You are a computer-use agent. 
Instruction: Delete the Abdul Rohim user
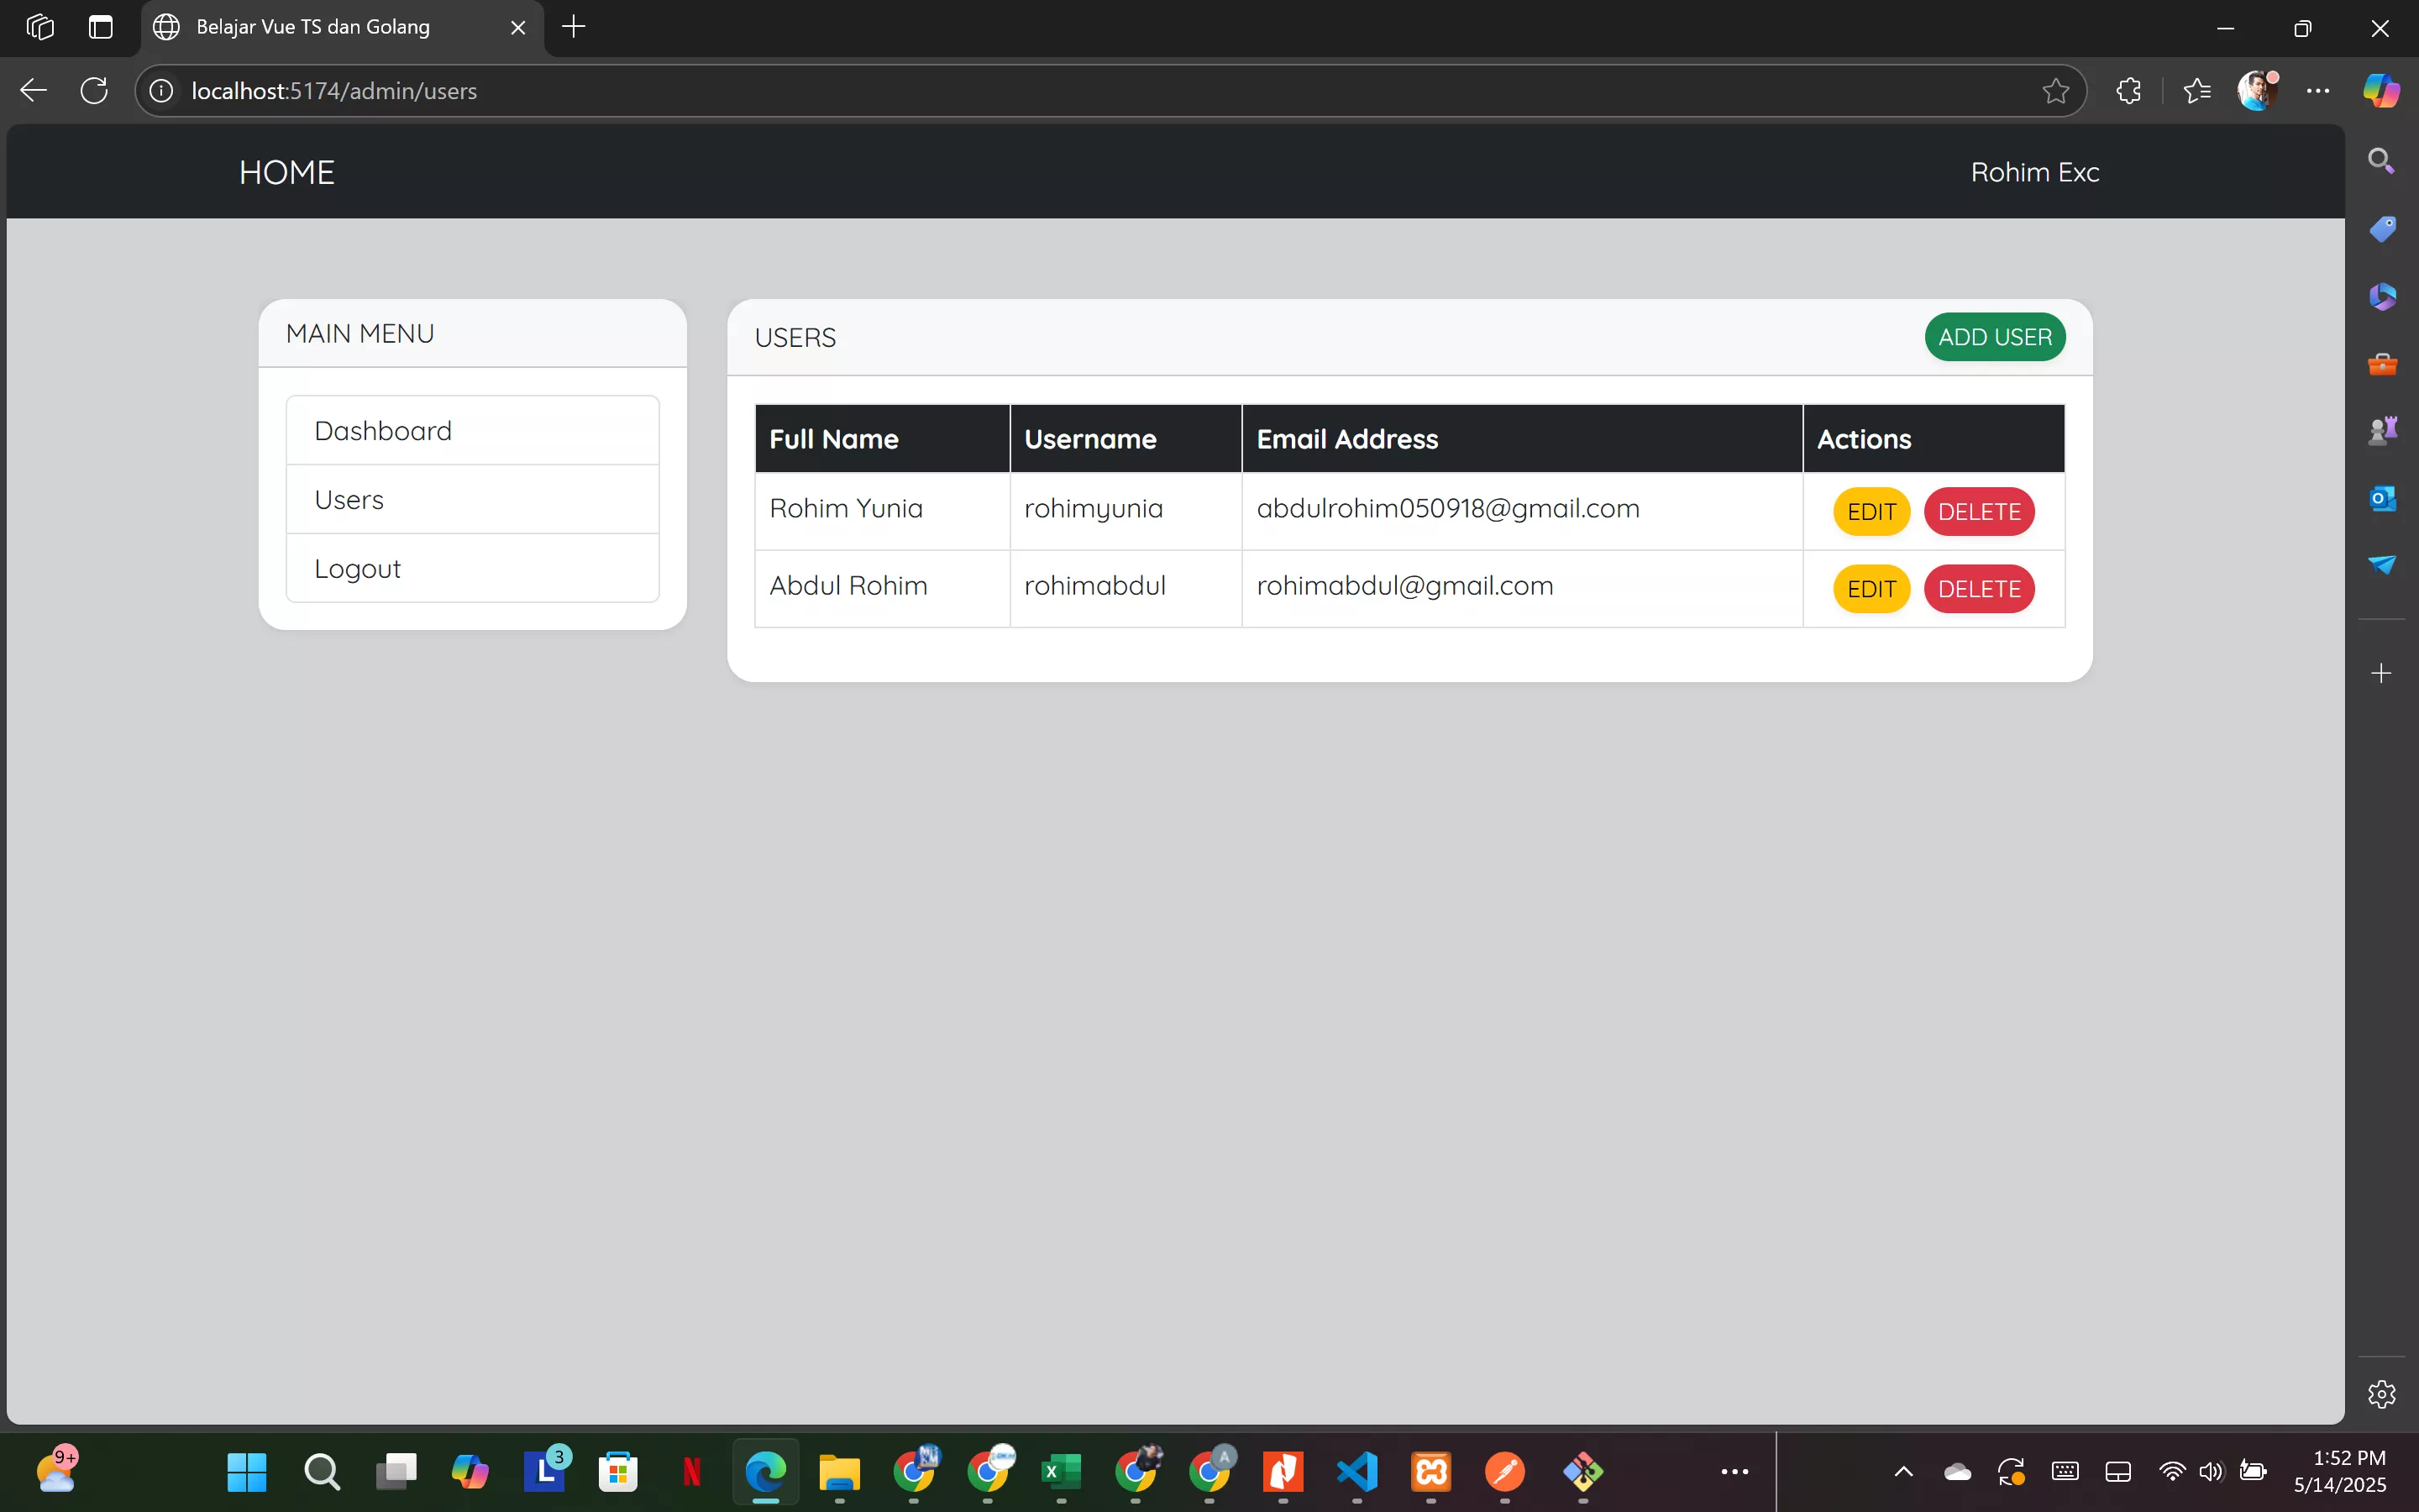click(1979, 589)
